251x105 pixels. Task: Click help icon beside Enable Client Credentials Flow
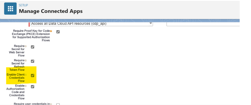(25, 75)
